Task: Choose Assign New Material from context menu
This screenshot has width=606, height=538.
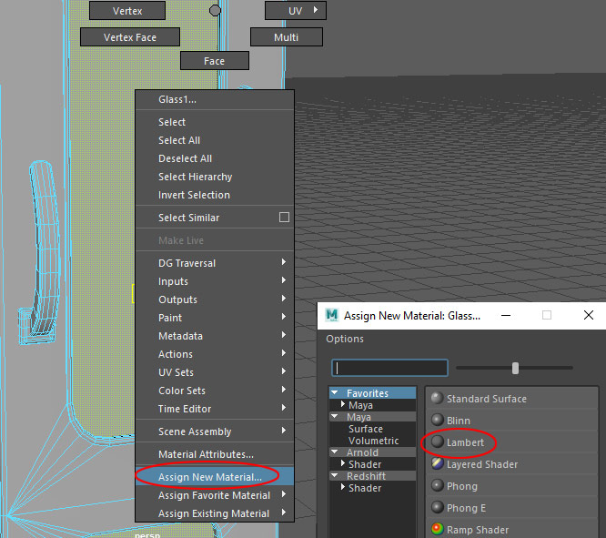Action: coord(210,477)
